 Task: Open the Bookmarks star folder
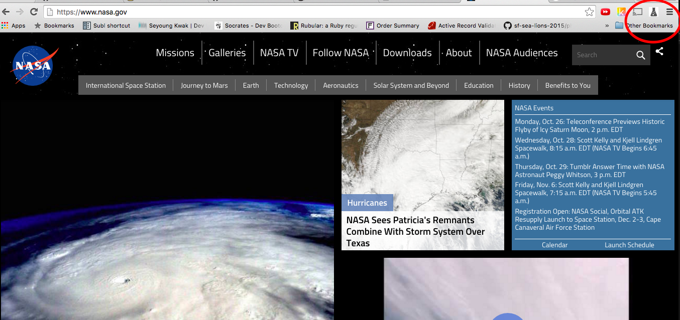54,26
